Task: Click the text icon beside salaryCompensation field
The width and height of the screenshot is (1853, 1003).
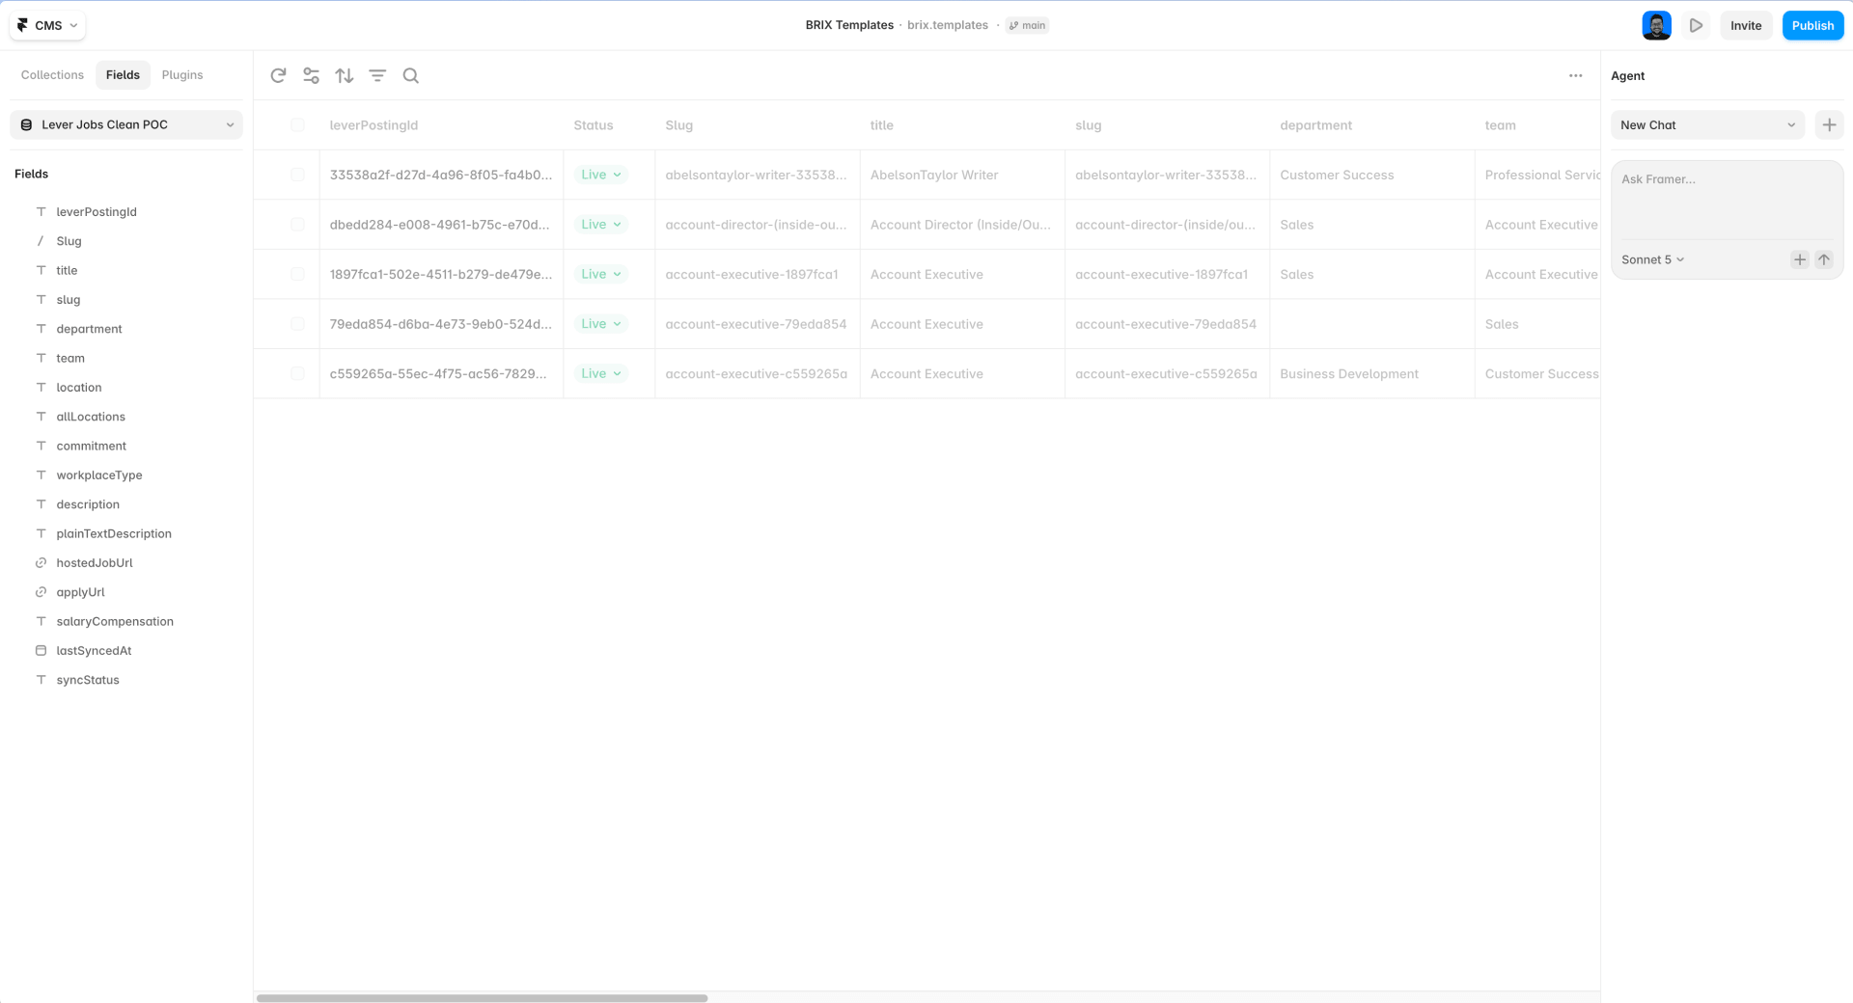Action: click(x=41, y=621)
